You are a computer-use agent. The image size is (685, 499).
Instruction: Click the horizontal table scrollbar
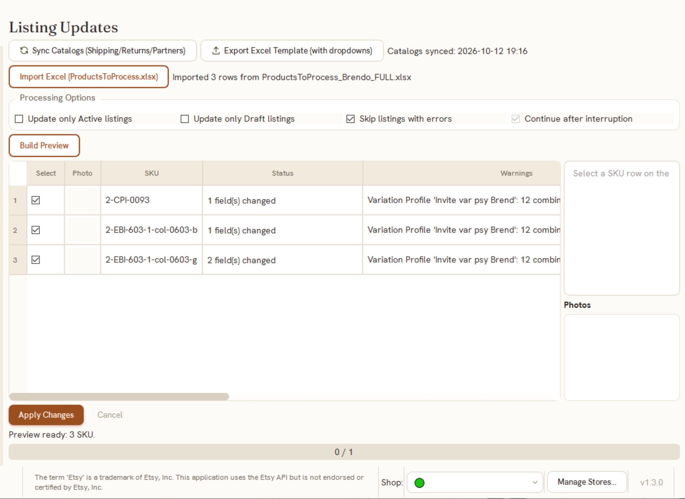119,397
